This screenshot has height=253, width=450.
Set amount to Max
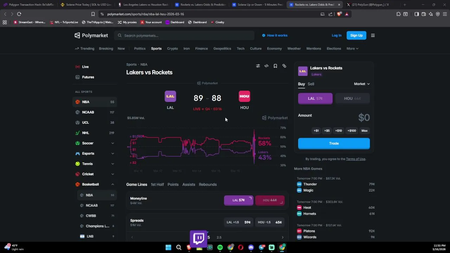point(365,131)
